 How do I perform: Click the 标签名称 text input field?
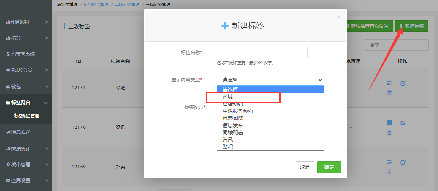262,52
